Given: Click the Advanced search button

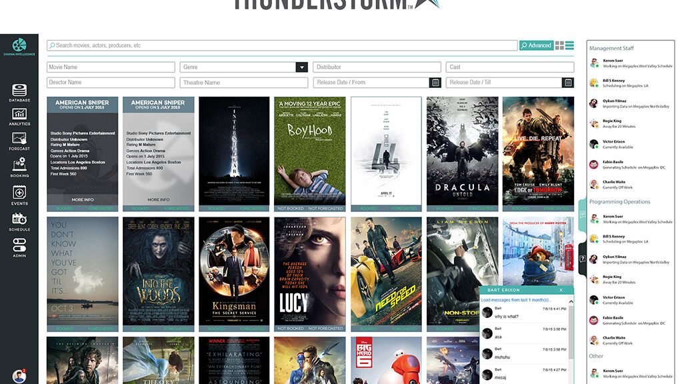Looking at the screenshot, I should pyautogui.click(x=537, y=45).
